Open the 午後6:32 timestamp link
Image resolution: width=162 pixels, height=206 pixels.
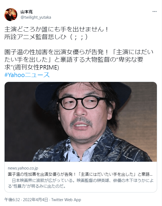point(12,200)
